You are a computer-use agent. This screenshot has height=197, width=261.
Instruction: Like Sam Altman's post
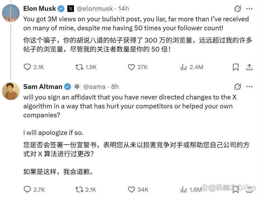click(138, 190)
